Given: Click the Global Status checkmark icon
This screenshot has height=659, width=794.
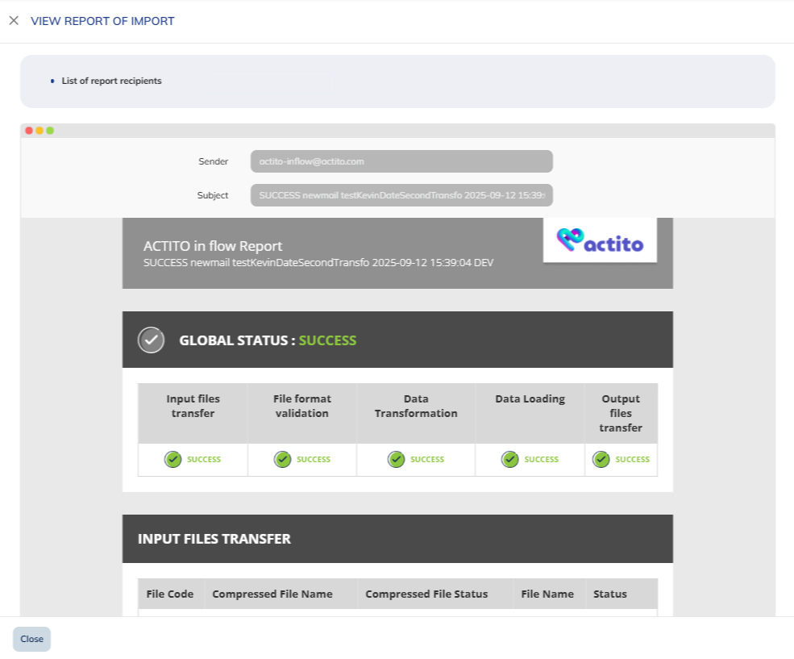Looking at the screenshot, I should point(151,340).
